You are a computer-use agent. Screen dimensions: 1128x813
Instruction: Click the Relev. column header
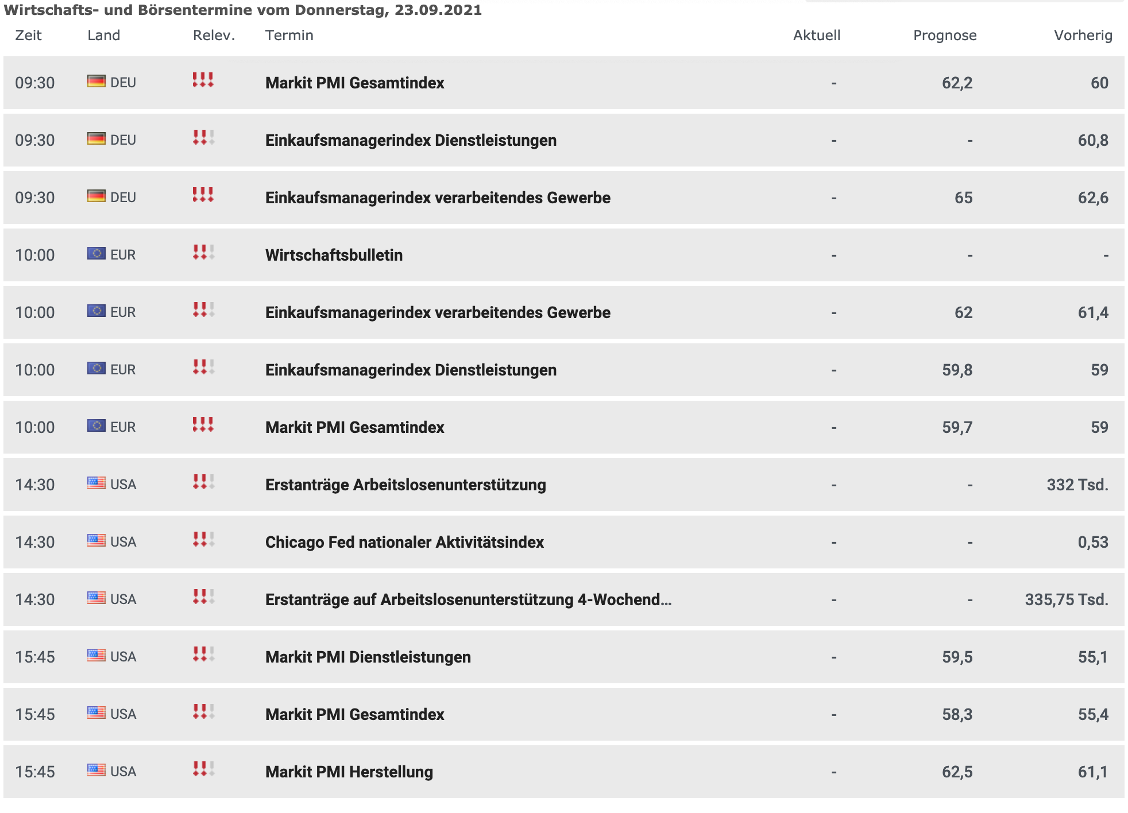click(214, 35)
